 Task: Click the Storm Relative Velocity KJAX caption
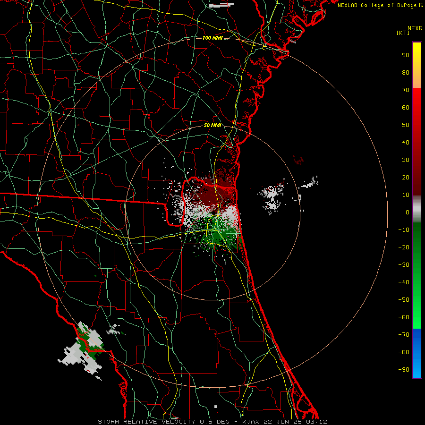212,422
